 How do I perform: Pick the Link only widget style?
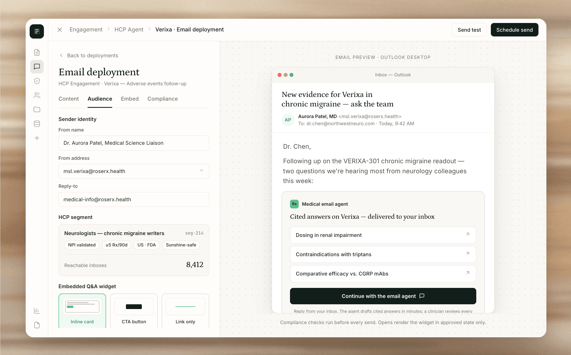tap(185, 311)
